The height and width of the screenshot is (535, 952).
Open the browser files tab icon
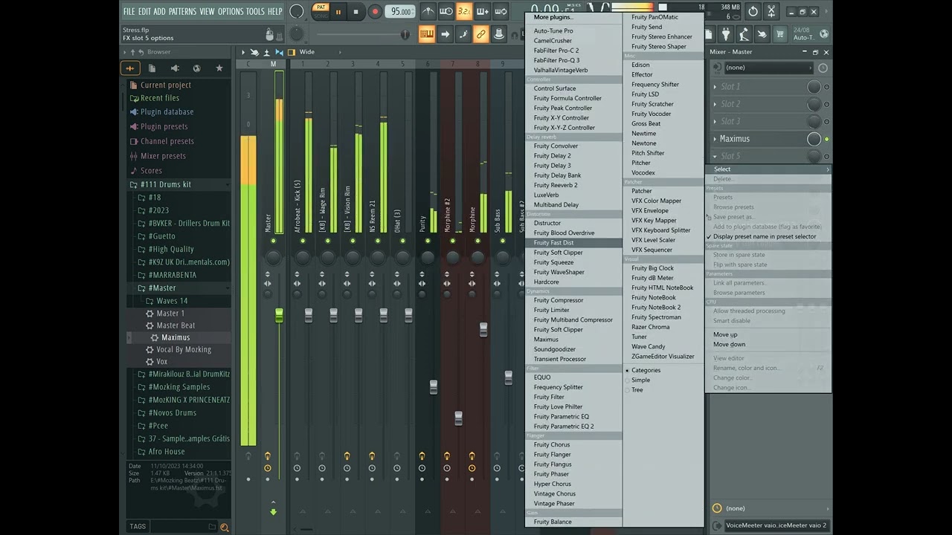pyautogui.click(x=152, y=68)
